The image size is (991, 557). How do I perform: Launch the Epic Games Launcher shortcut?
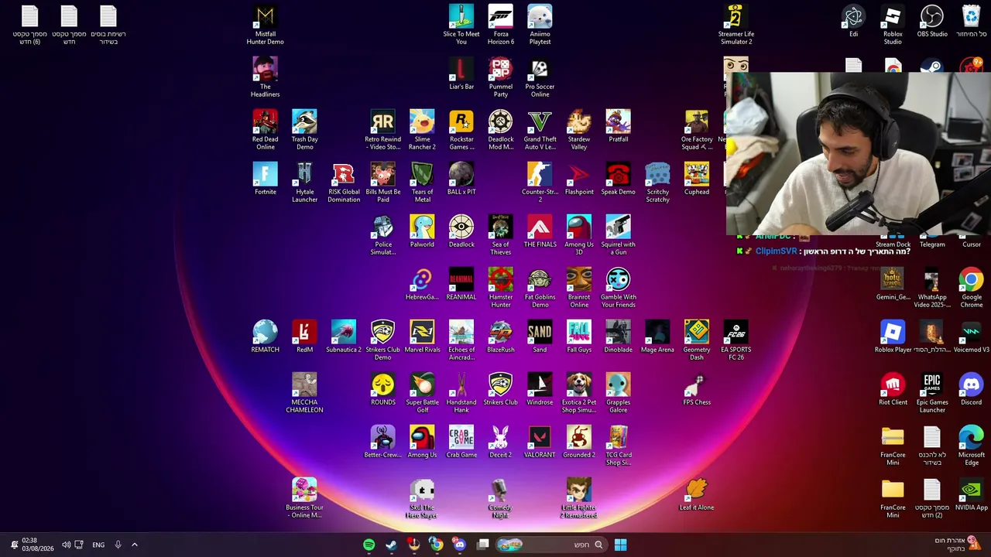point(932,393)
